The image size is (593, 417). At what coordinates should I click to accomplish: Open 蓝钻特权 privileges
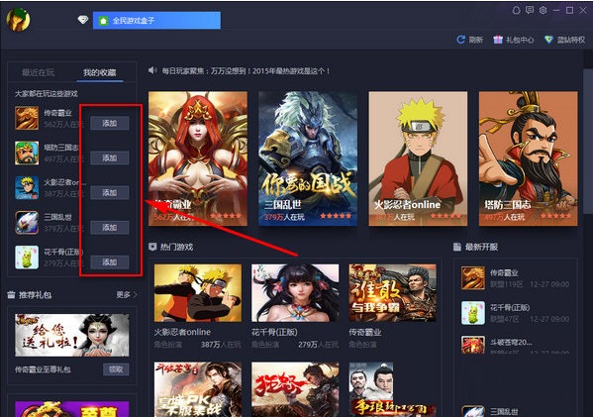[571, 40]
